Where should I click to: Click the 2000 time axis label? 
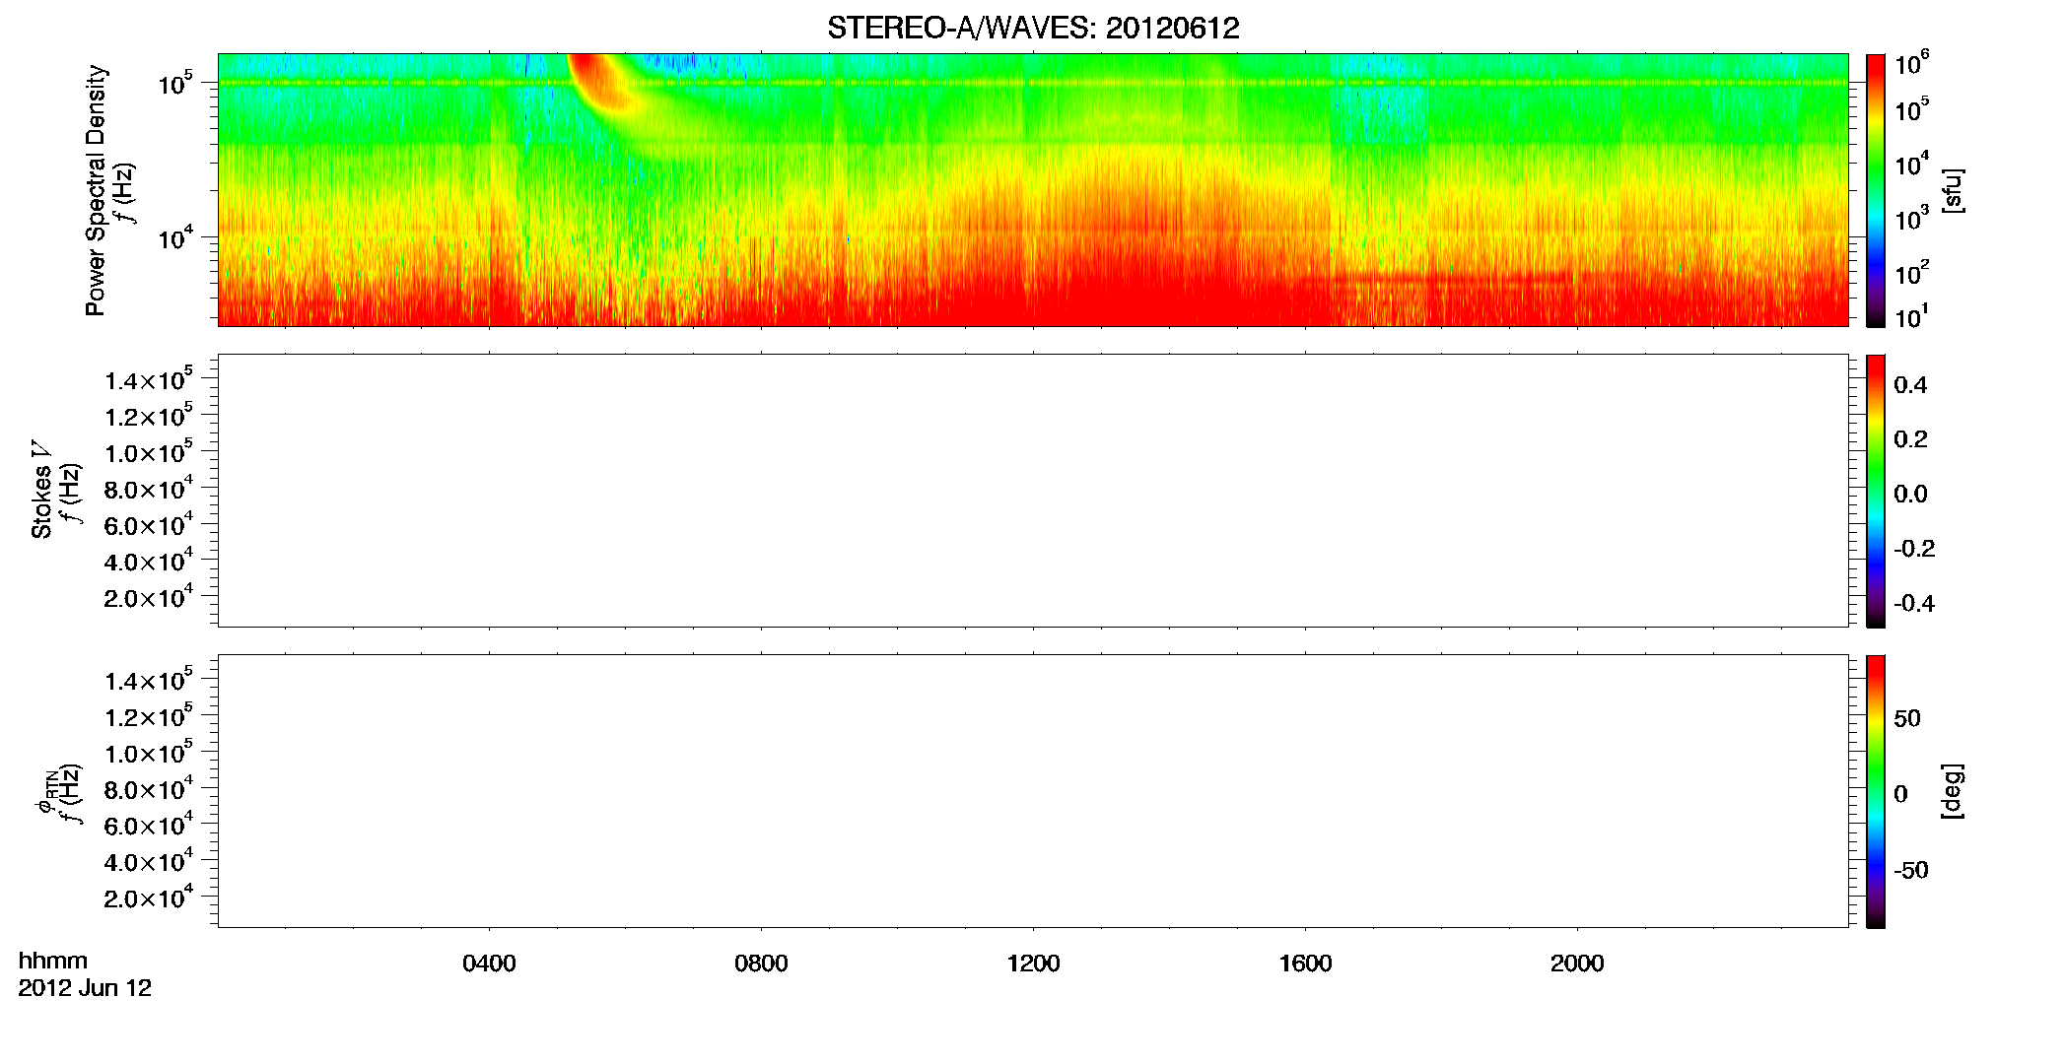click(x=1577, y=964)
